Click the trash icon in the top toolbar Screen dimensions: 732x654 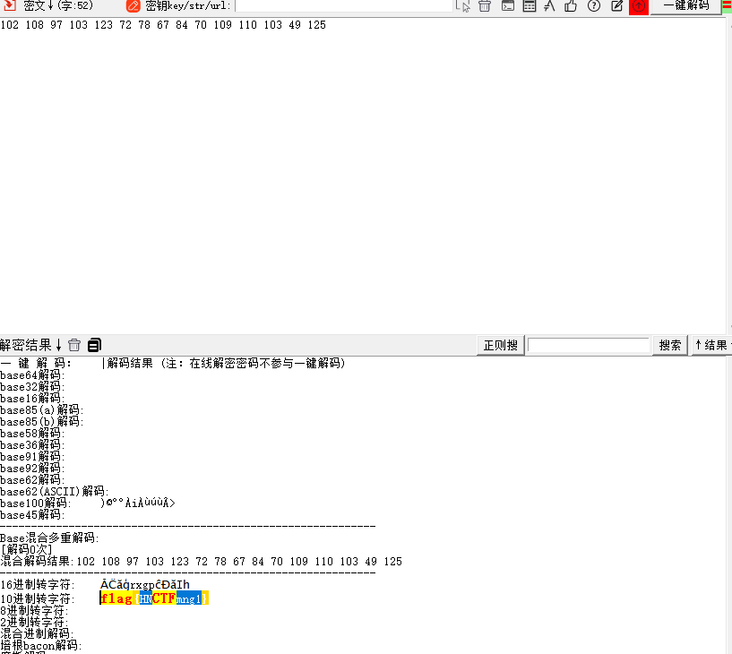pyautogui.click(x=483, y=6)
